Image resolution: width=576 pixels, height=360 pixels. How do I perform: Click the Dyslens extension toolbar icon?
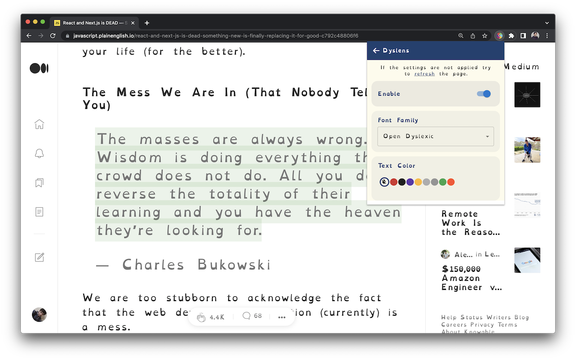point(499,36)
